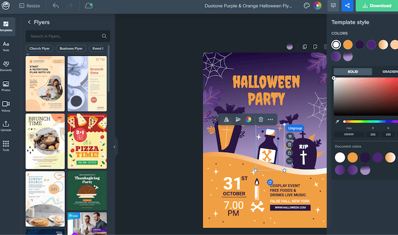Choose the Sunday Brunch template
Screen dimensions: 398x235
[45, 199]
